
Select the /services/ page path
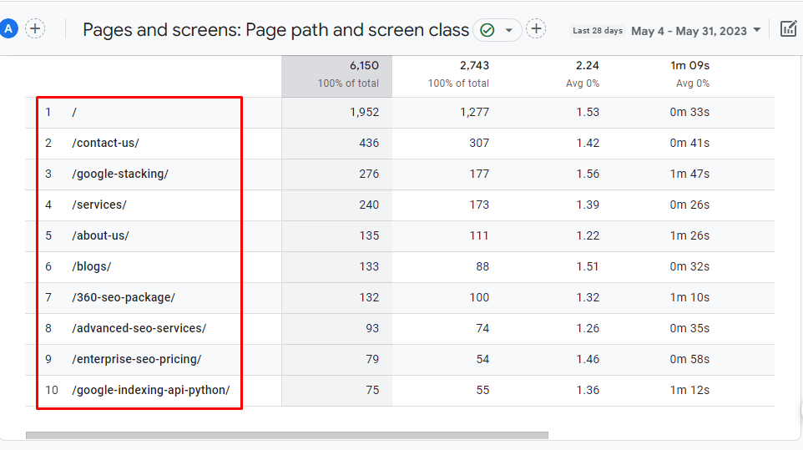click(x=99, y=205)
